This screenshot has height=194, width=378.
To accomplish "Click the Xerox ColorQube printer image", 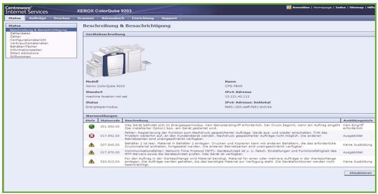I will [x=119, y=61].
